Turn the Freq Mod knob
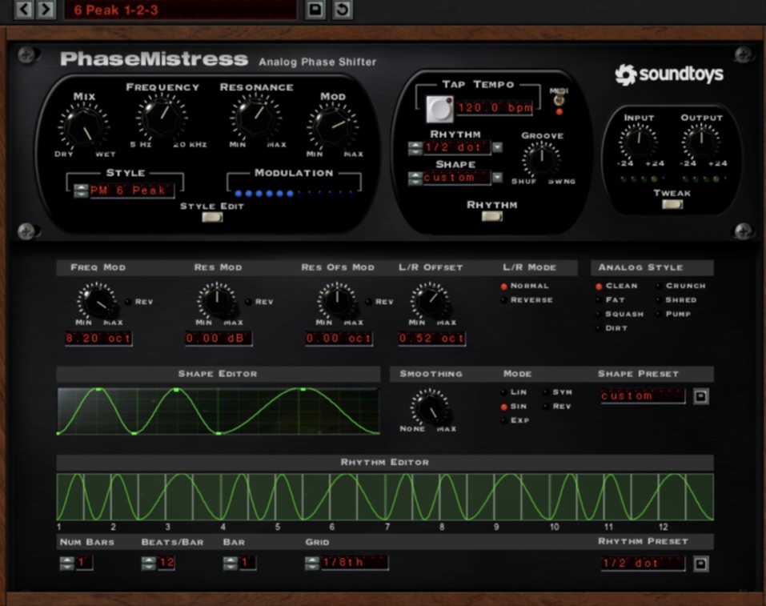The width and height of the screenshot is (766, 606). (97, 301)
